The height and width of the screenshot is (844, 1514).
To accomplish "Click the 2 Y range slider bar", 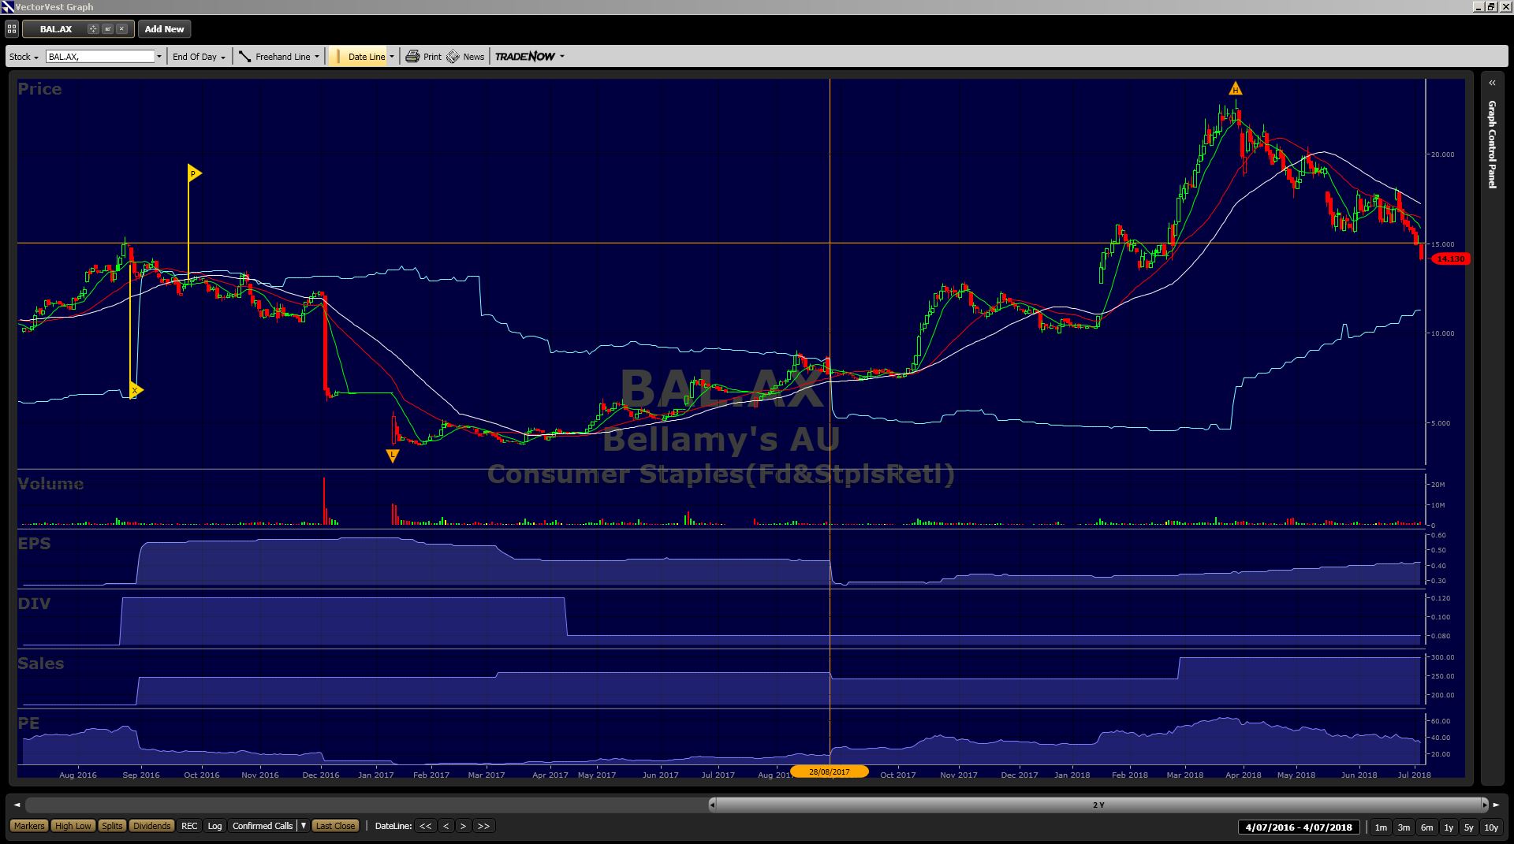I will [1098, 805].
